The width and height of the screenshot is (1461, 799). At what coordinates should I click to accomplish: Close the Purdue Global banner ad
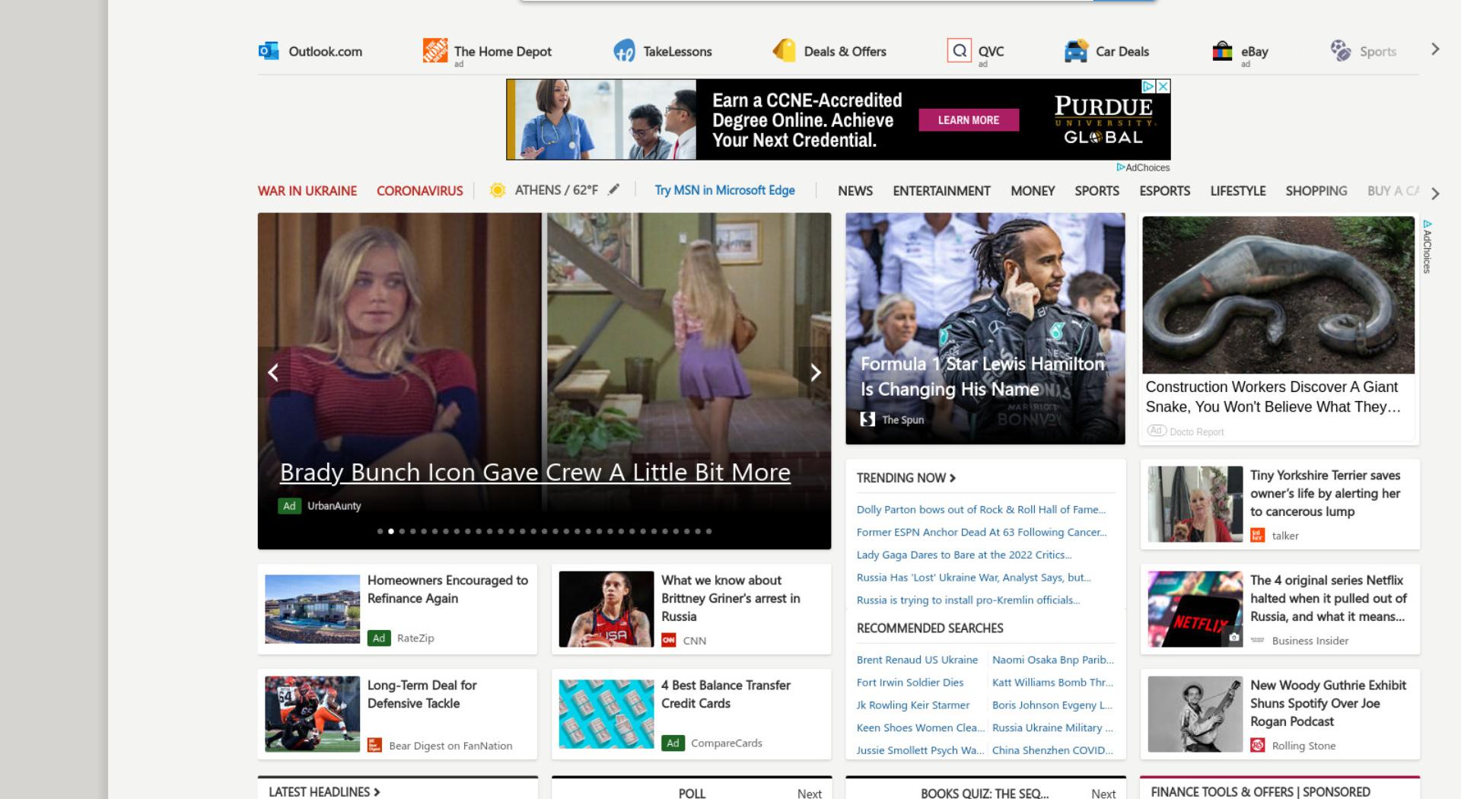tap(1163, 87)
